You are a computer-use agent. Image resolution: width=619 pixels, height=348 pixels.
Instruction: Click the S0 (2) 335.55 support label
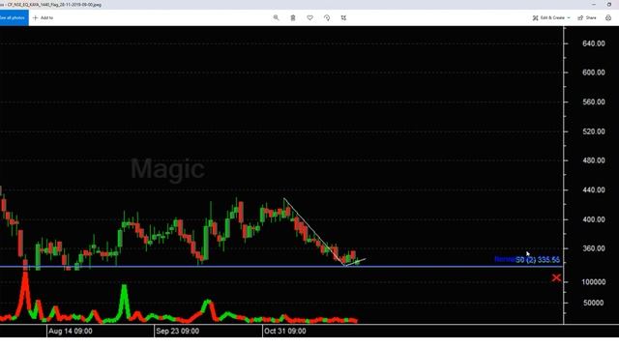tap(538, 260)
